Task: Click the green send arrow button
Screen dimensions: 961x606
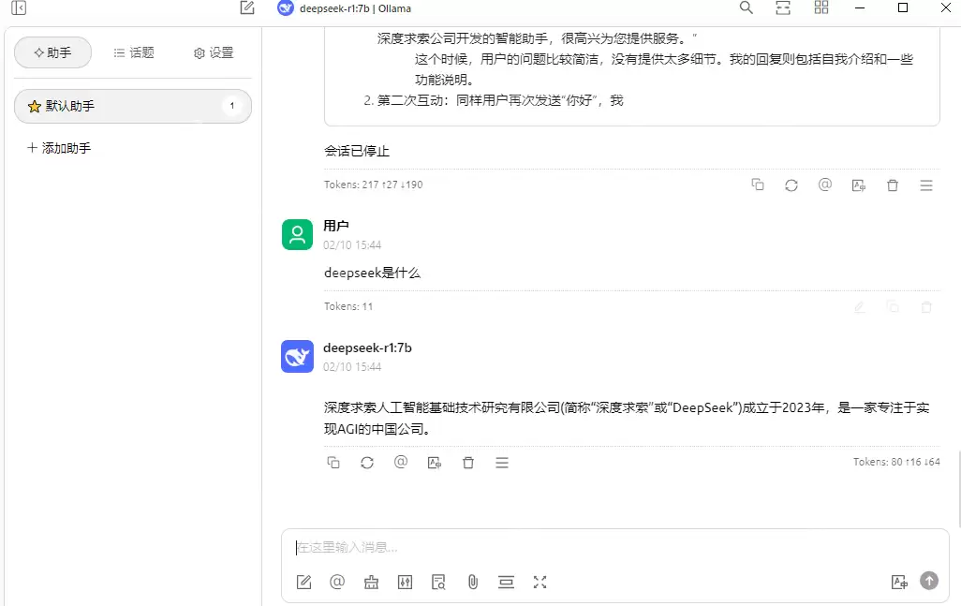Action: tap(928, 581)
